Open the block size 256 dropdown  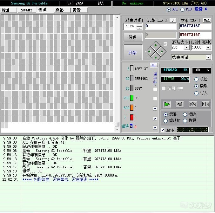pyautogui.click(x=187, y=48)
